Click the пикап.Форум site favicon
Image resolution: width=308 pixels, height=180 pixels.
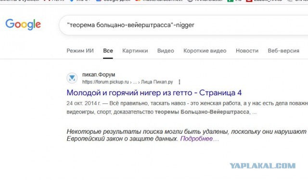pos(72,78)
